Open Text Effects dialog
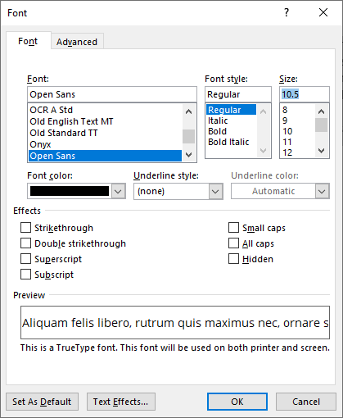The height and width of the screenshot is (418, 343). coord(121,402)
